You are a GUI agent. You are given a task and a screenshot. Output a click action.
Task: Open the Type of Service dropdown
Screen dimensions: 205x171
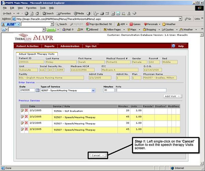pos(93,90)
